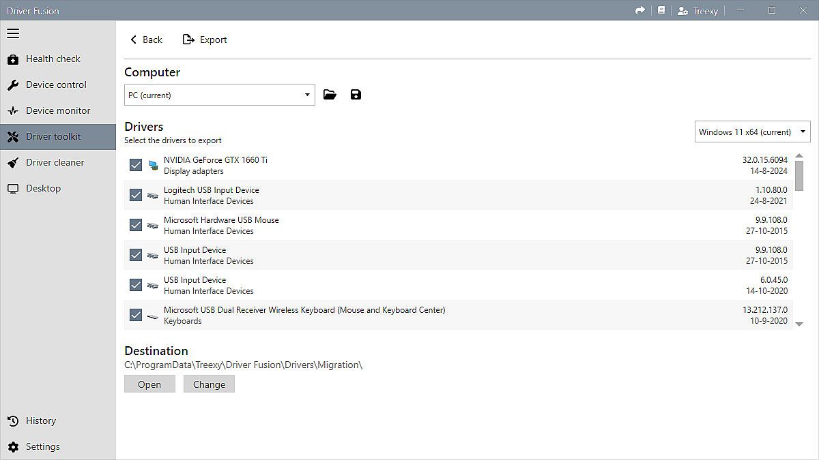Click the driver list scrollbar thumb

(799, 176)
